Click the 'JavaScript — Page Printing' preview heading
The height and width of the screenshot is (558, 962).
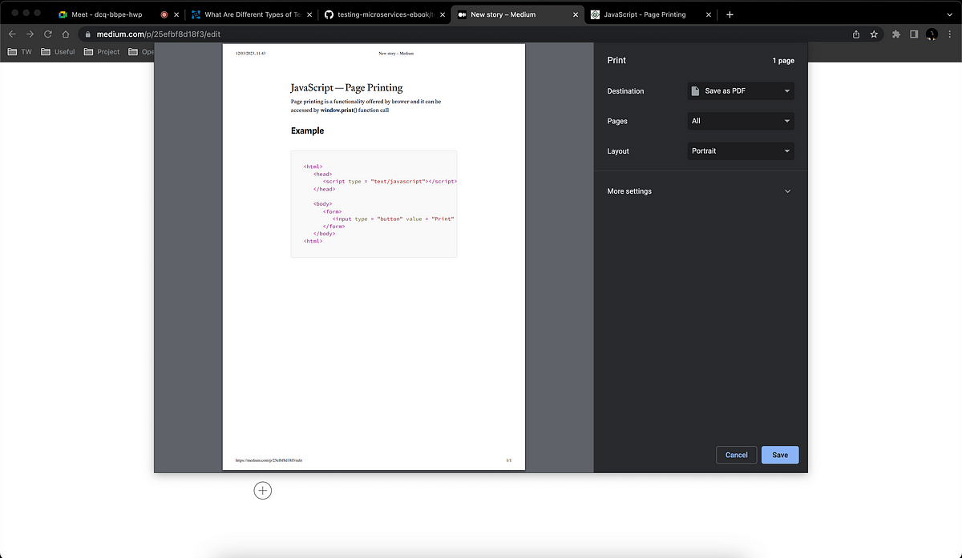click(346, 88)
